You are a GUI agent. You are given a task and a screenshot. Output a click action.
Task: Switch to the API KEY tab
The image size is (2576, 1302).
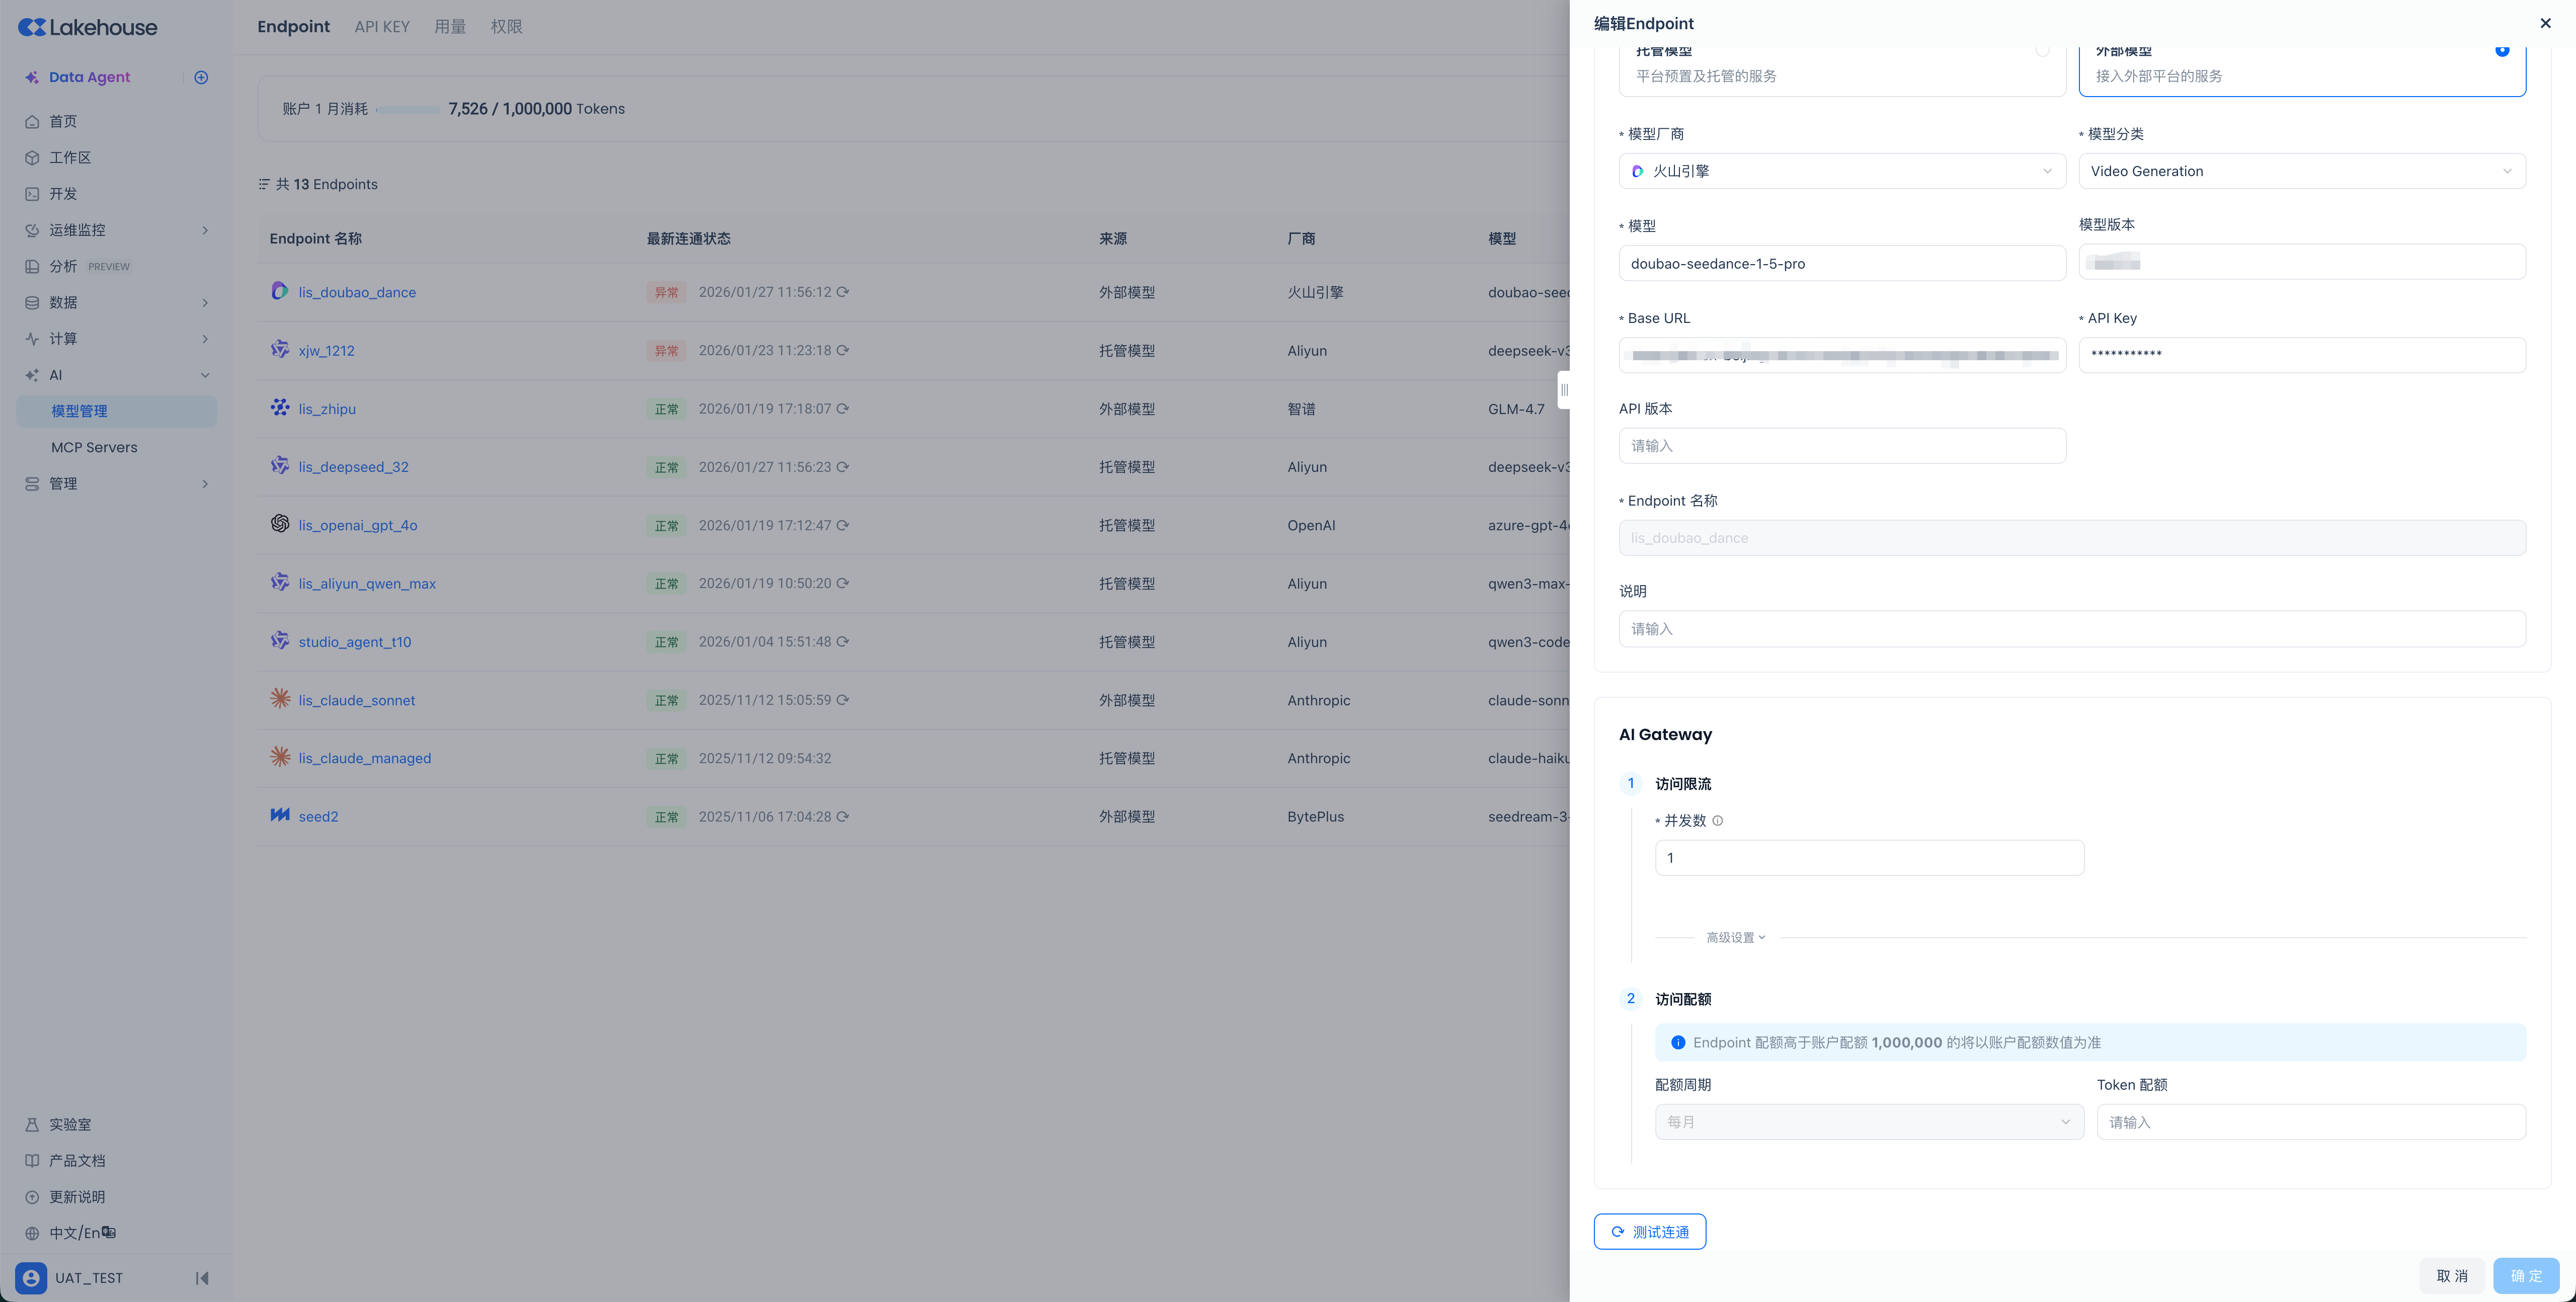(382, 27)
